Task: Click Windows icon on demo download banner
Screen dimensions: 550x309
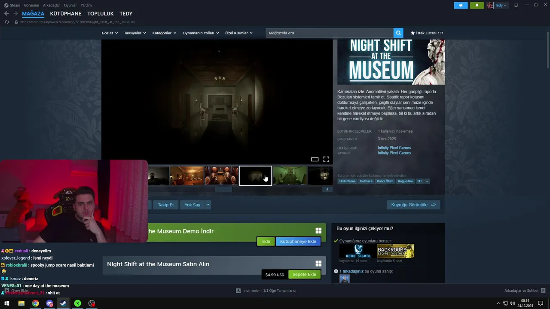Action: pos(318,231)
